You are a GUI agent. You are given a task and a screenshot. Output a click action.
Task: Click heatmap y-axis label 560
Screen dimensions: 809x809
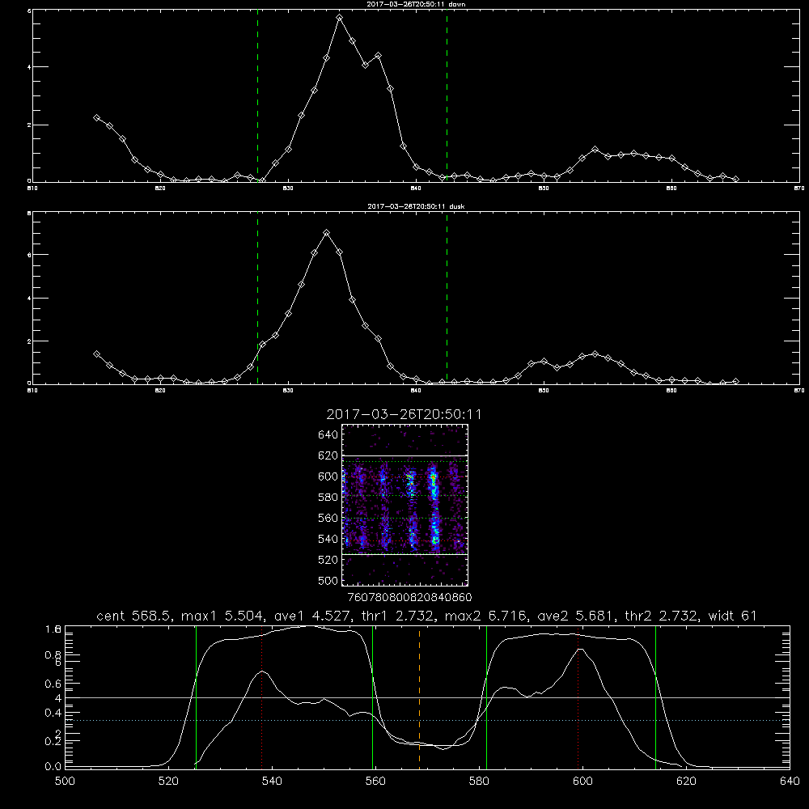click(328, 518)
